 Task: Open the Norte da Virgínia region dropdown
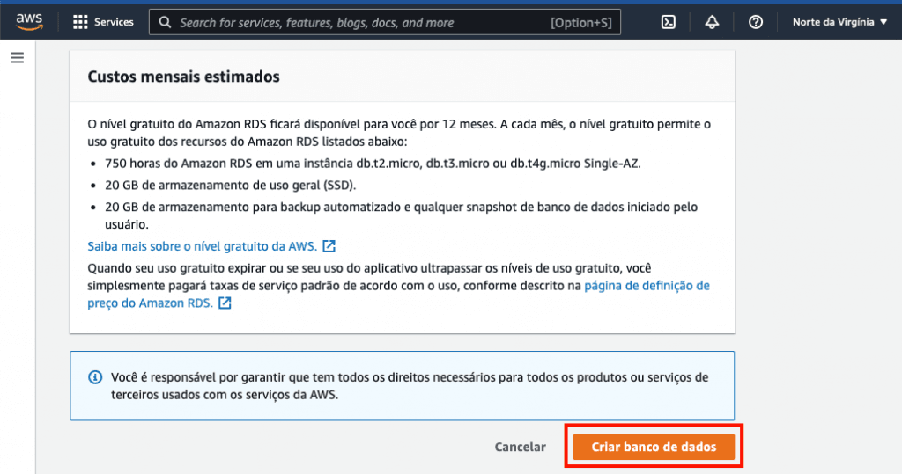(x=839, y=22)
